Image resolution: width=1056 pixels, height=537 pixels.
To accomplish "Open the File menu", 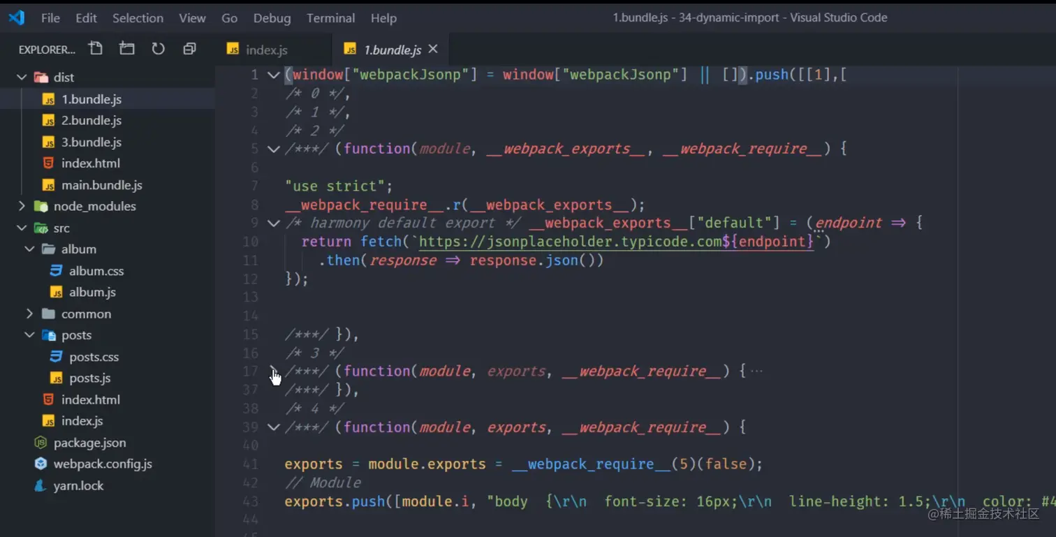I will pyautogui.click(x=50, y=18).
